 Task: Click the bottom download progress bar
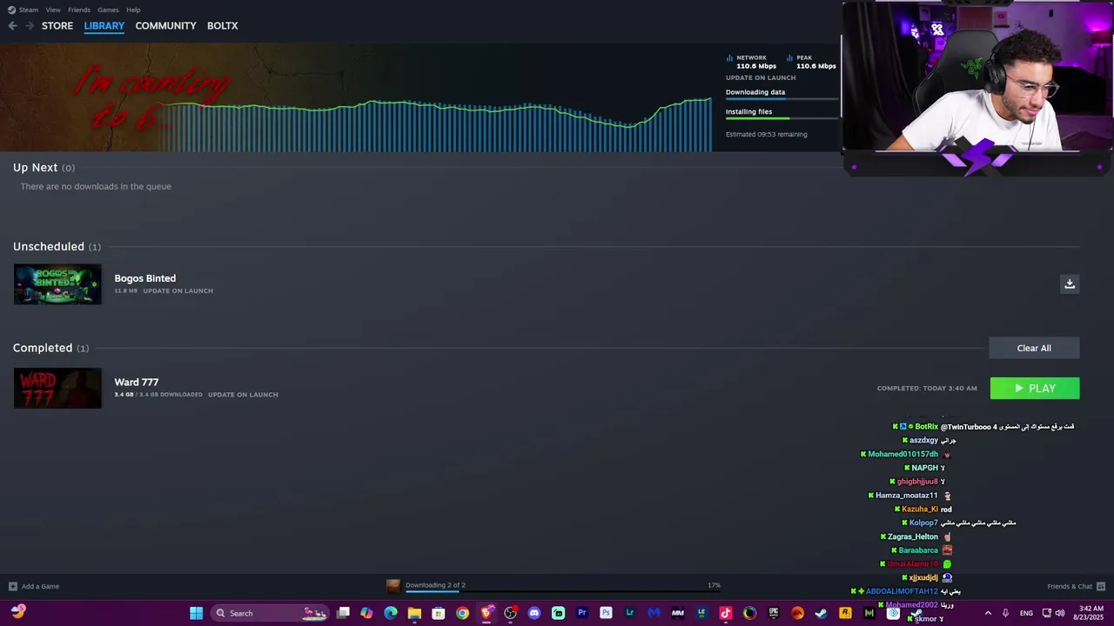click(562, 592)
